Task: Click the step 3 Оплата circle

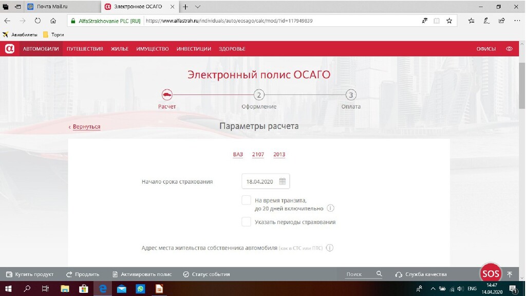Action: [351, 95]
